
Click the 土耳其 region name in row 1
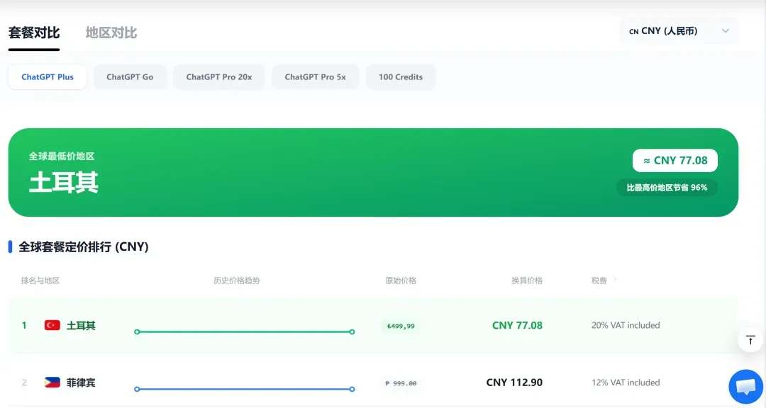coord(81,326)
